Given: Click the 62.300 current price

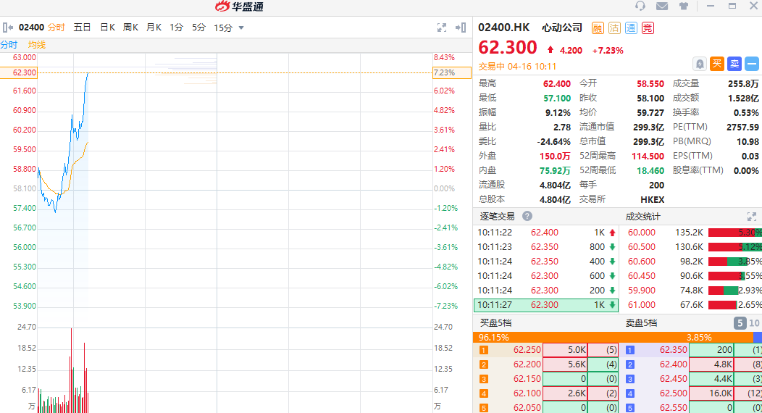Looking at the screenshot, I should 507,48.
